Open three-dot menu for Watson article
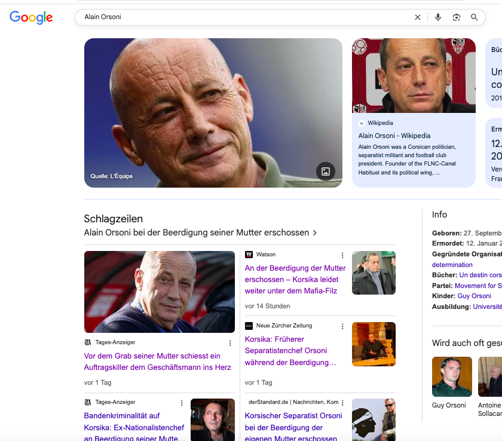 coord(342,255)
